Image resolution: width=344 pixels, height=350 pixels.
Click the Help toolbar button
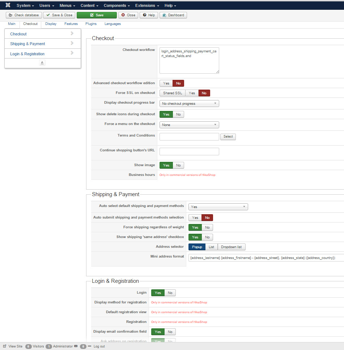click(x=149, y=15)
